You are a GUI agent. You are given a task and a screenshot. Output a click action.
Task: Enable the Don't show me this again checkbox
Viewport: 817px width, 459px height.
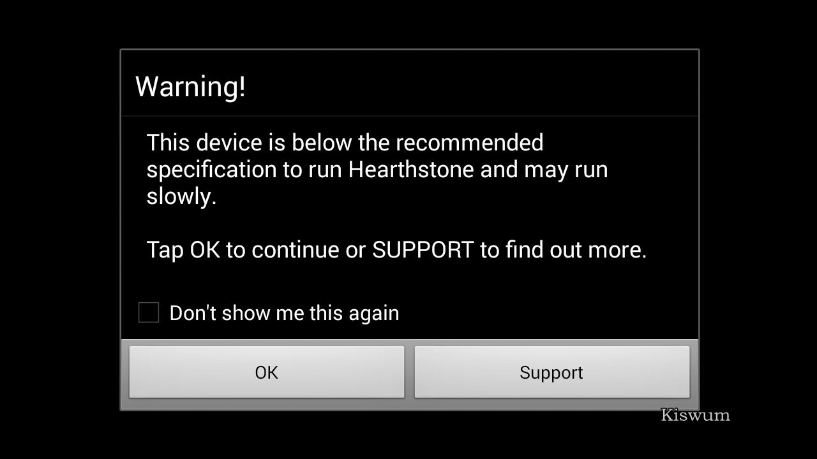point(149,312)
